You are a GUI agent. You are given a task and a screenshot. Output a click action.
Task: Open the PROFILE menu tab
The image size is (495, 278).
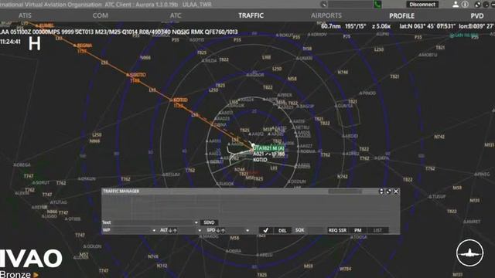click(401, 15)
